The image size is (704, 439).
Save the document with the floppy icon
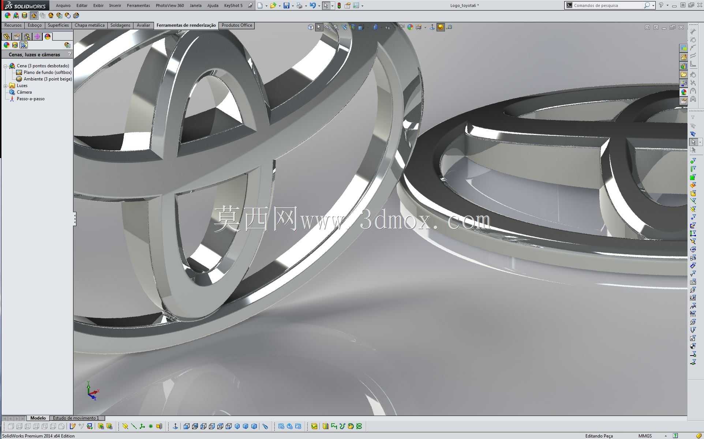point(287,5)
